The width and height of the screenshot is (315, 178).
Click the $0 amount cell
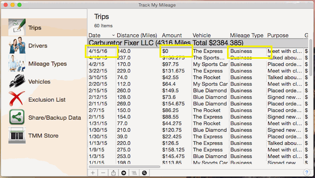click(166, 51)
